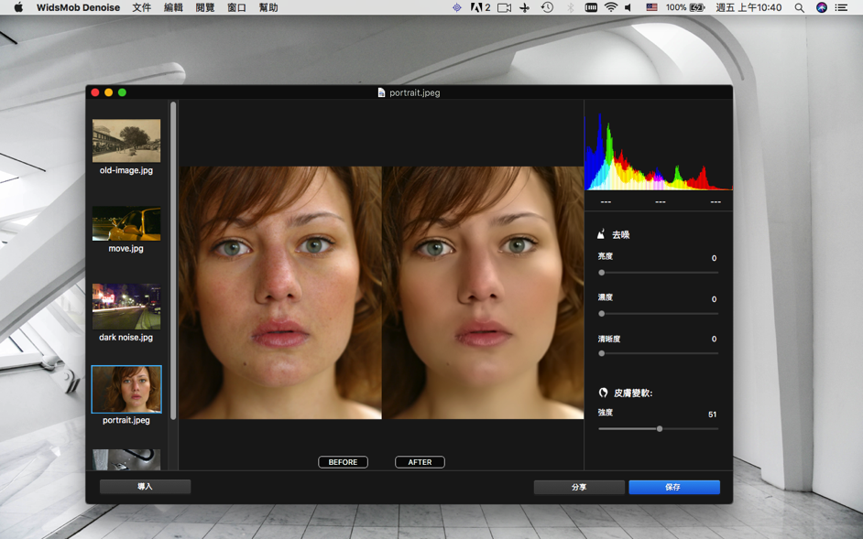The width and height of the screenshot is (863, 539).
Task: Click the 分享 share button
Action: [579, 488]
